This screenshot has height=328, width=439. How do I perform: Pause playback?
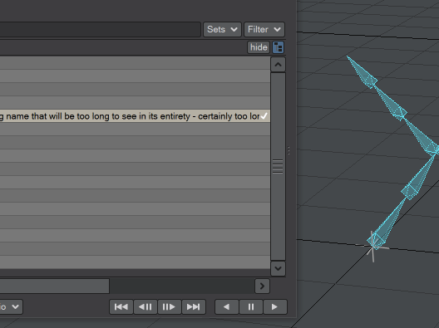(x=251, y=307)
